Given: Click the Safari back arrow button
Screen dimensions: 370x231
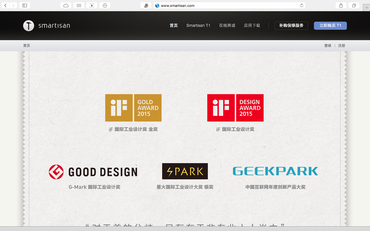Looking at the screenshot, I should (5, 5).
